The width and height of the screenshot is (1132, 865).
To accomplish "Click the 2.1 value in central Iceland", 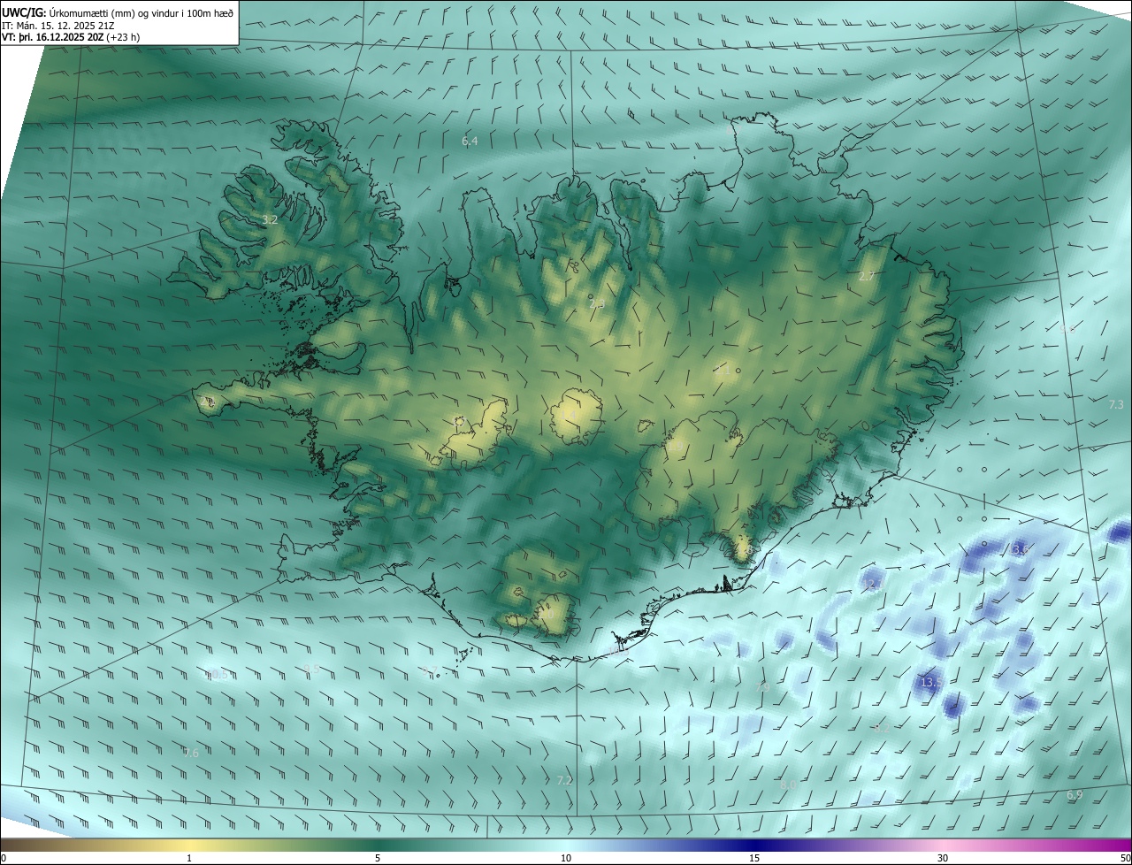I will click(723, 371).
